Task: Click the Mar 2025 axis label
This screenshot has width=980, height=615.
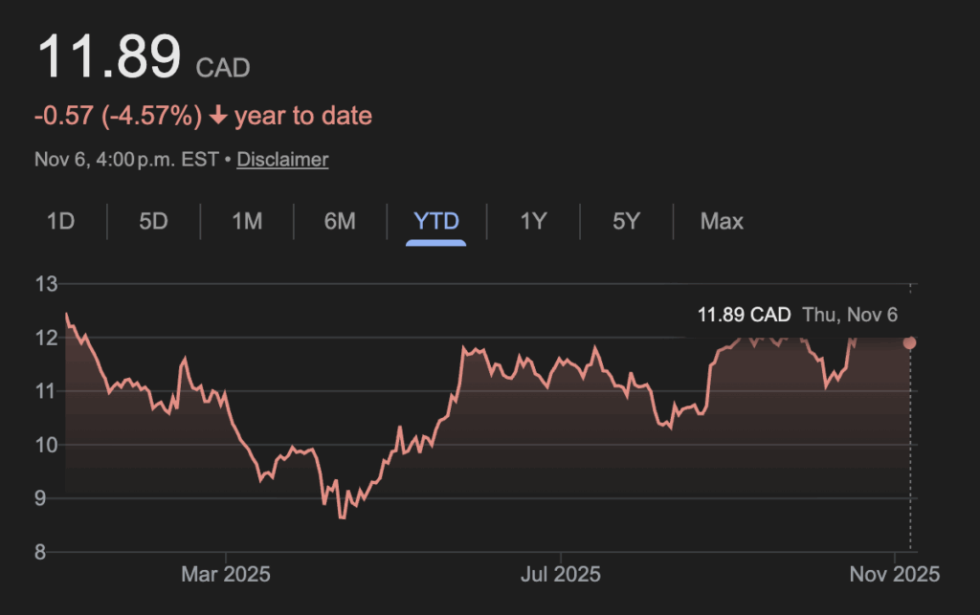Action: tap(226, 575)
